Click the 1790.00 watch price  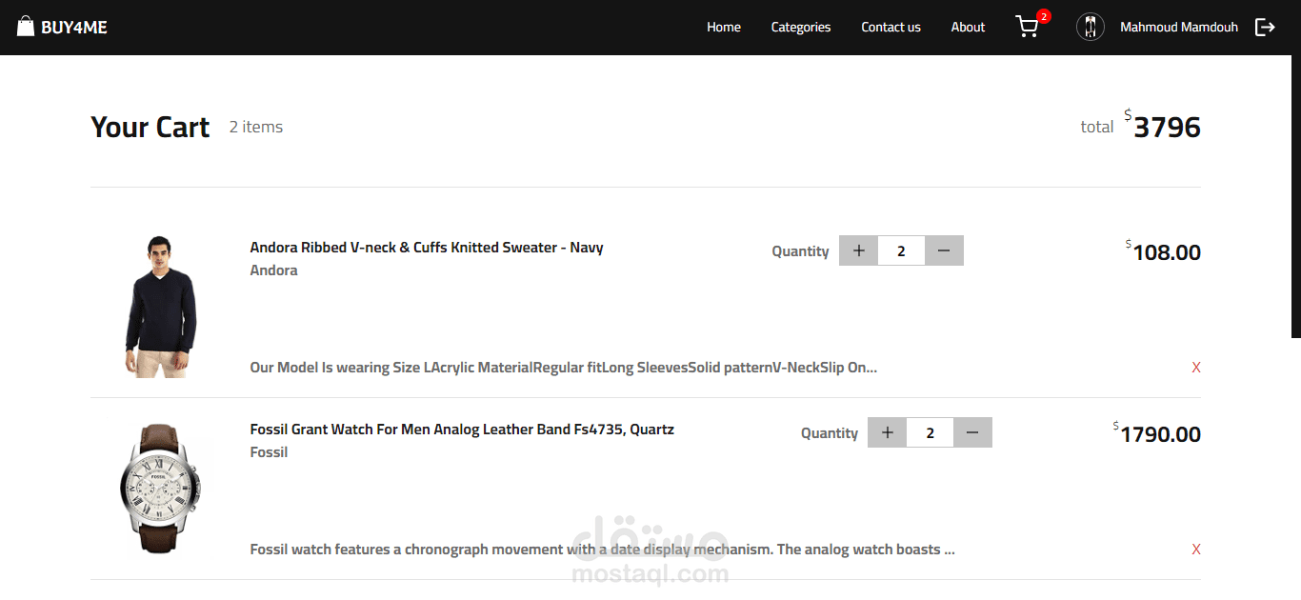click(1160, 434)
